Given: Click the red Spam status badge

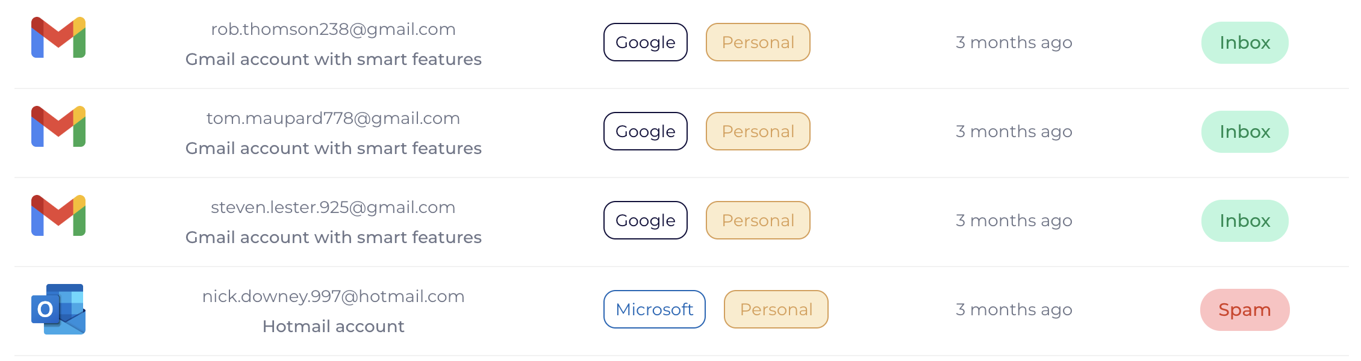Looking at the screenshot, I should pos(1244,310).
